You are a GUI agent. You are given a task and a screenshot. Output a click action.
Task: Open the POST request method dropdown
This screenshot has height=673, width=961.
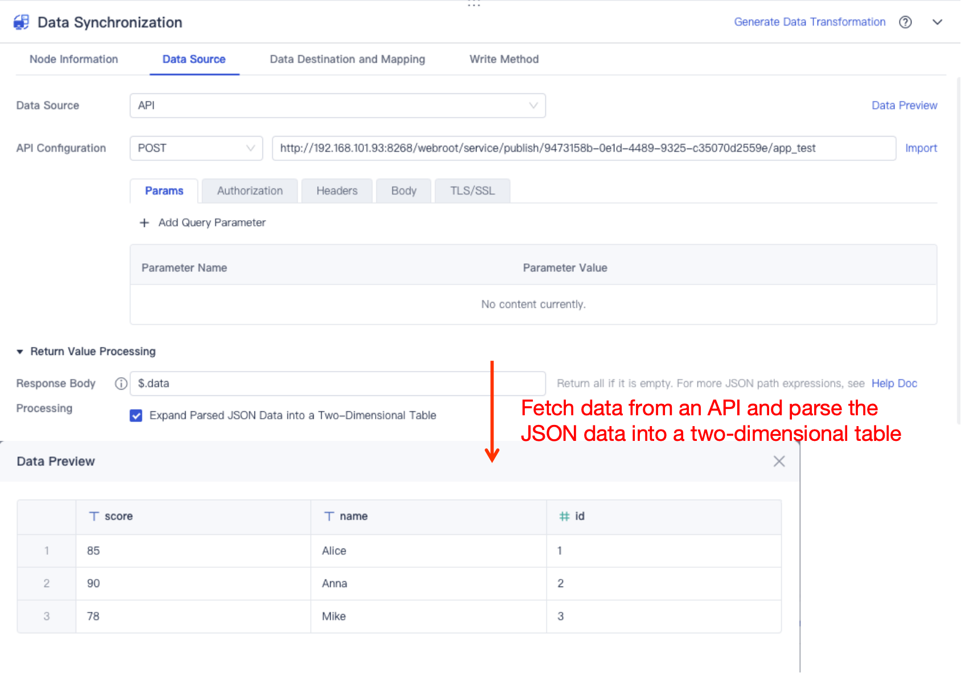196,148
